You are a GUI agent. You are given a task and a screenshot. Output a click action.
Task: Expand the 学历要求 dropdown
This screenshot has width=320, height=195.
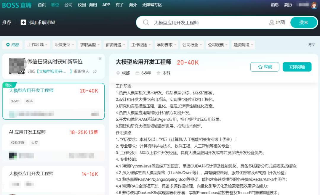click(167, 45)
